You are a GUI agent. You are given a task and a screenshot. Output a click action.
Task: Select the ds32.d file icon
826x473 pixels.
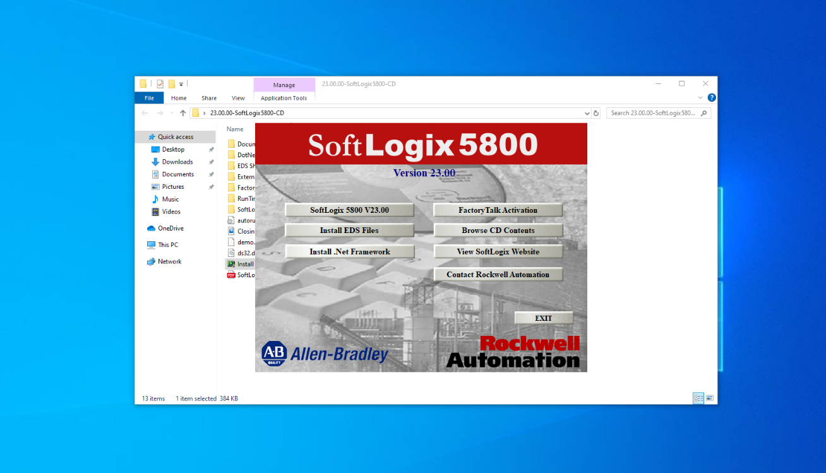pos(231,253)
